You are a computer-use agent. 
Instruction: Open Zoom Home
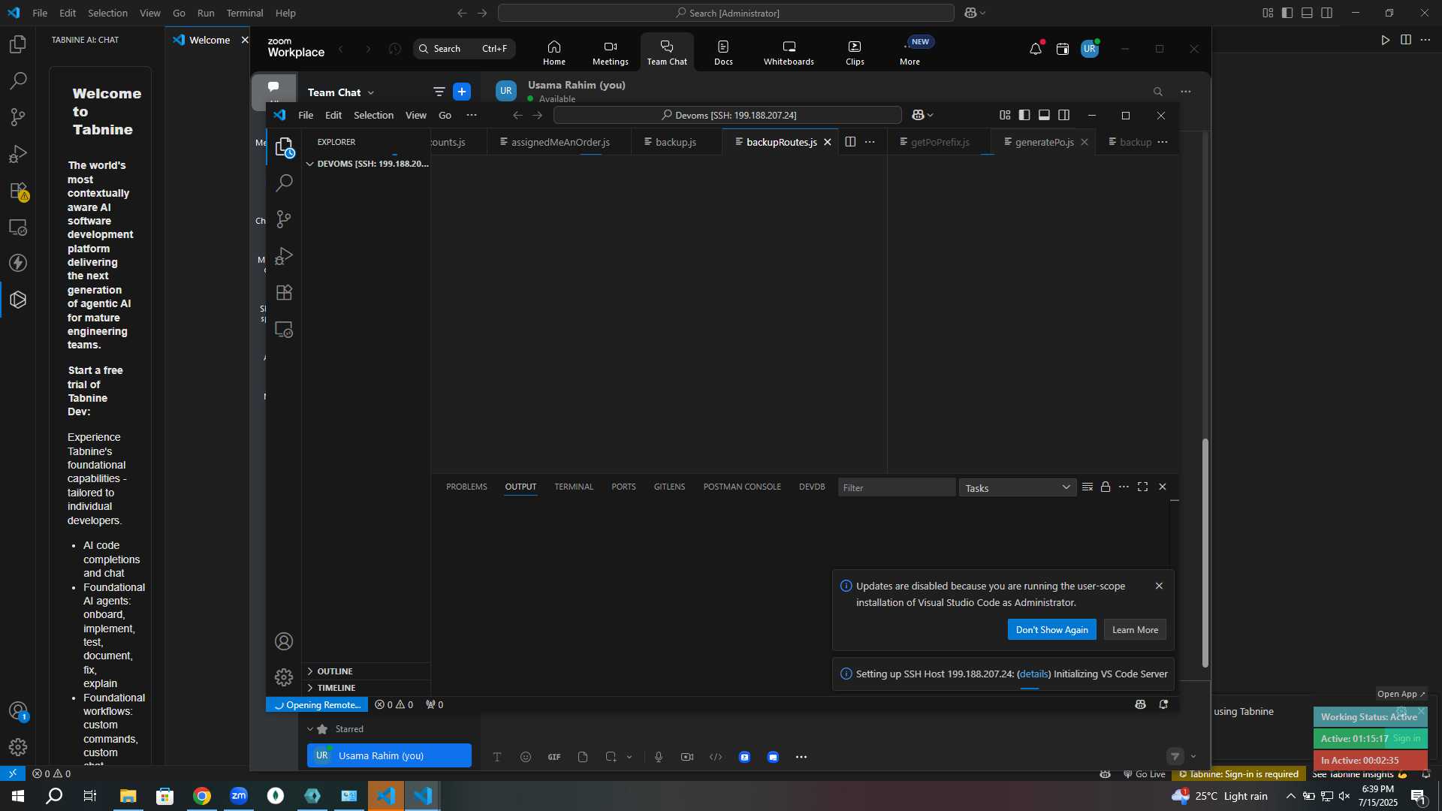tap(554, 53)
